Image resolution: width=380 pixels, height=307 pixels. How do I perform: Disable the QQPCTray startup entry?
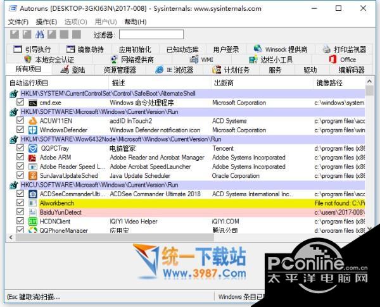pos(20,148)
